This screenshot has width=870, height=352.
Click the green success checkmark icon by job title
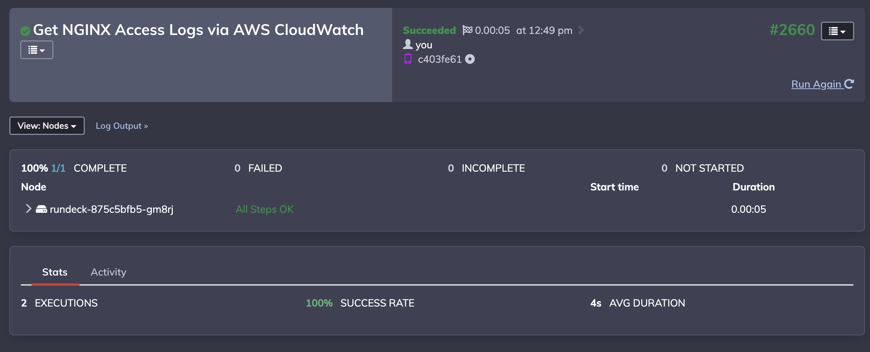(x=25, y=31)
